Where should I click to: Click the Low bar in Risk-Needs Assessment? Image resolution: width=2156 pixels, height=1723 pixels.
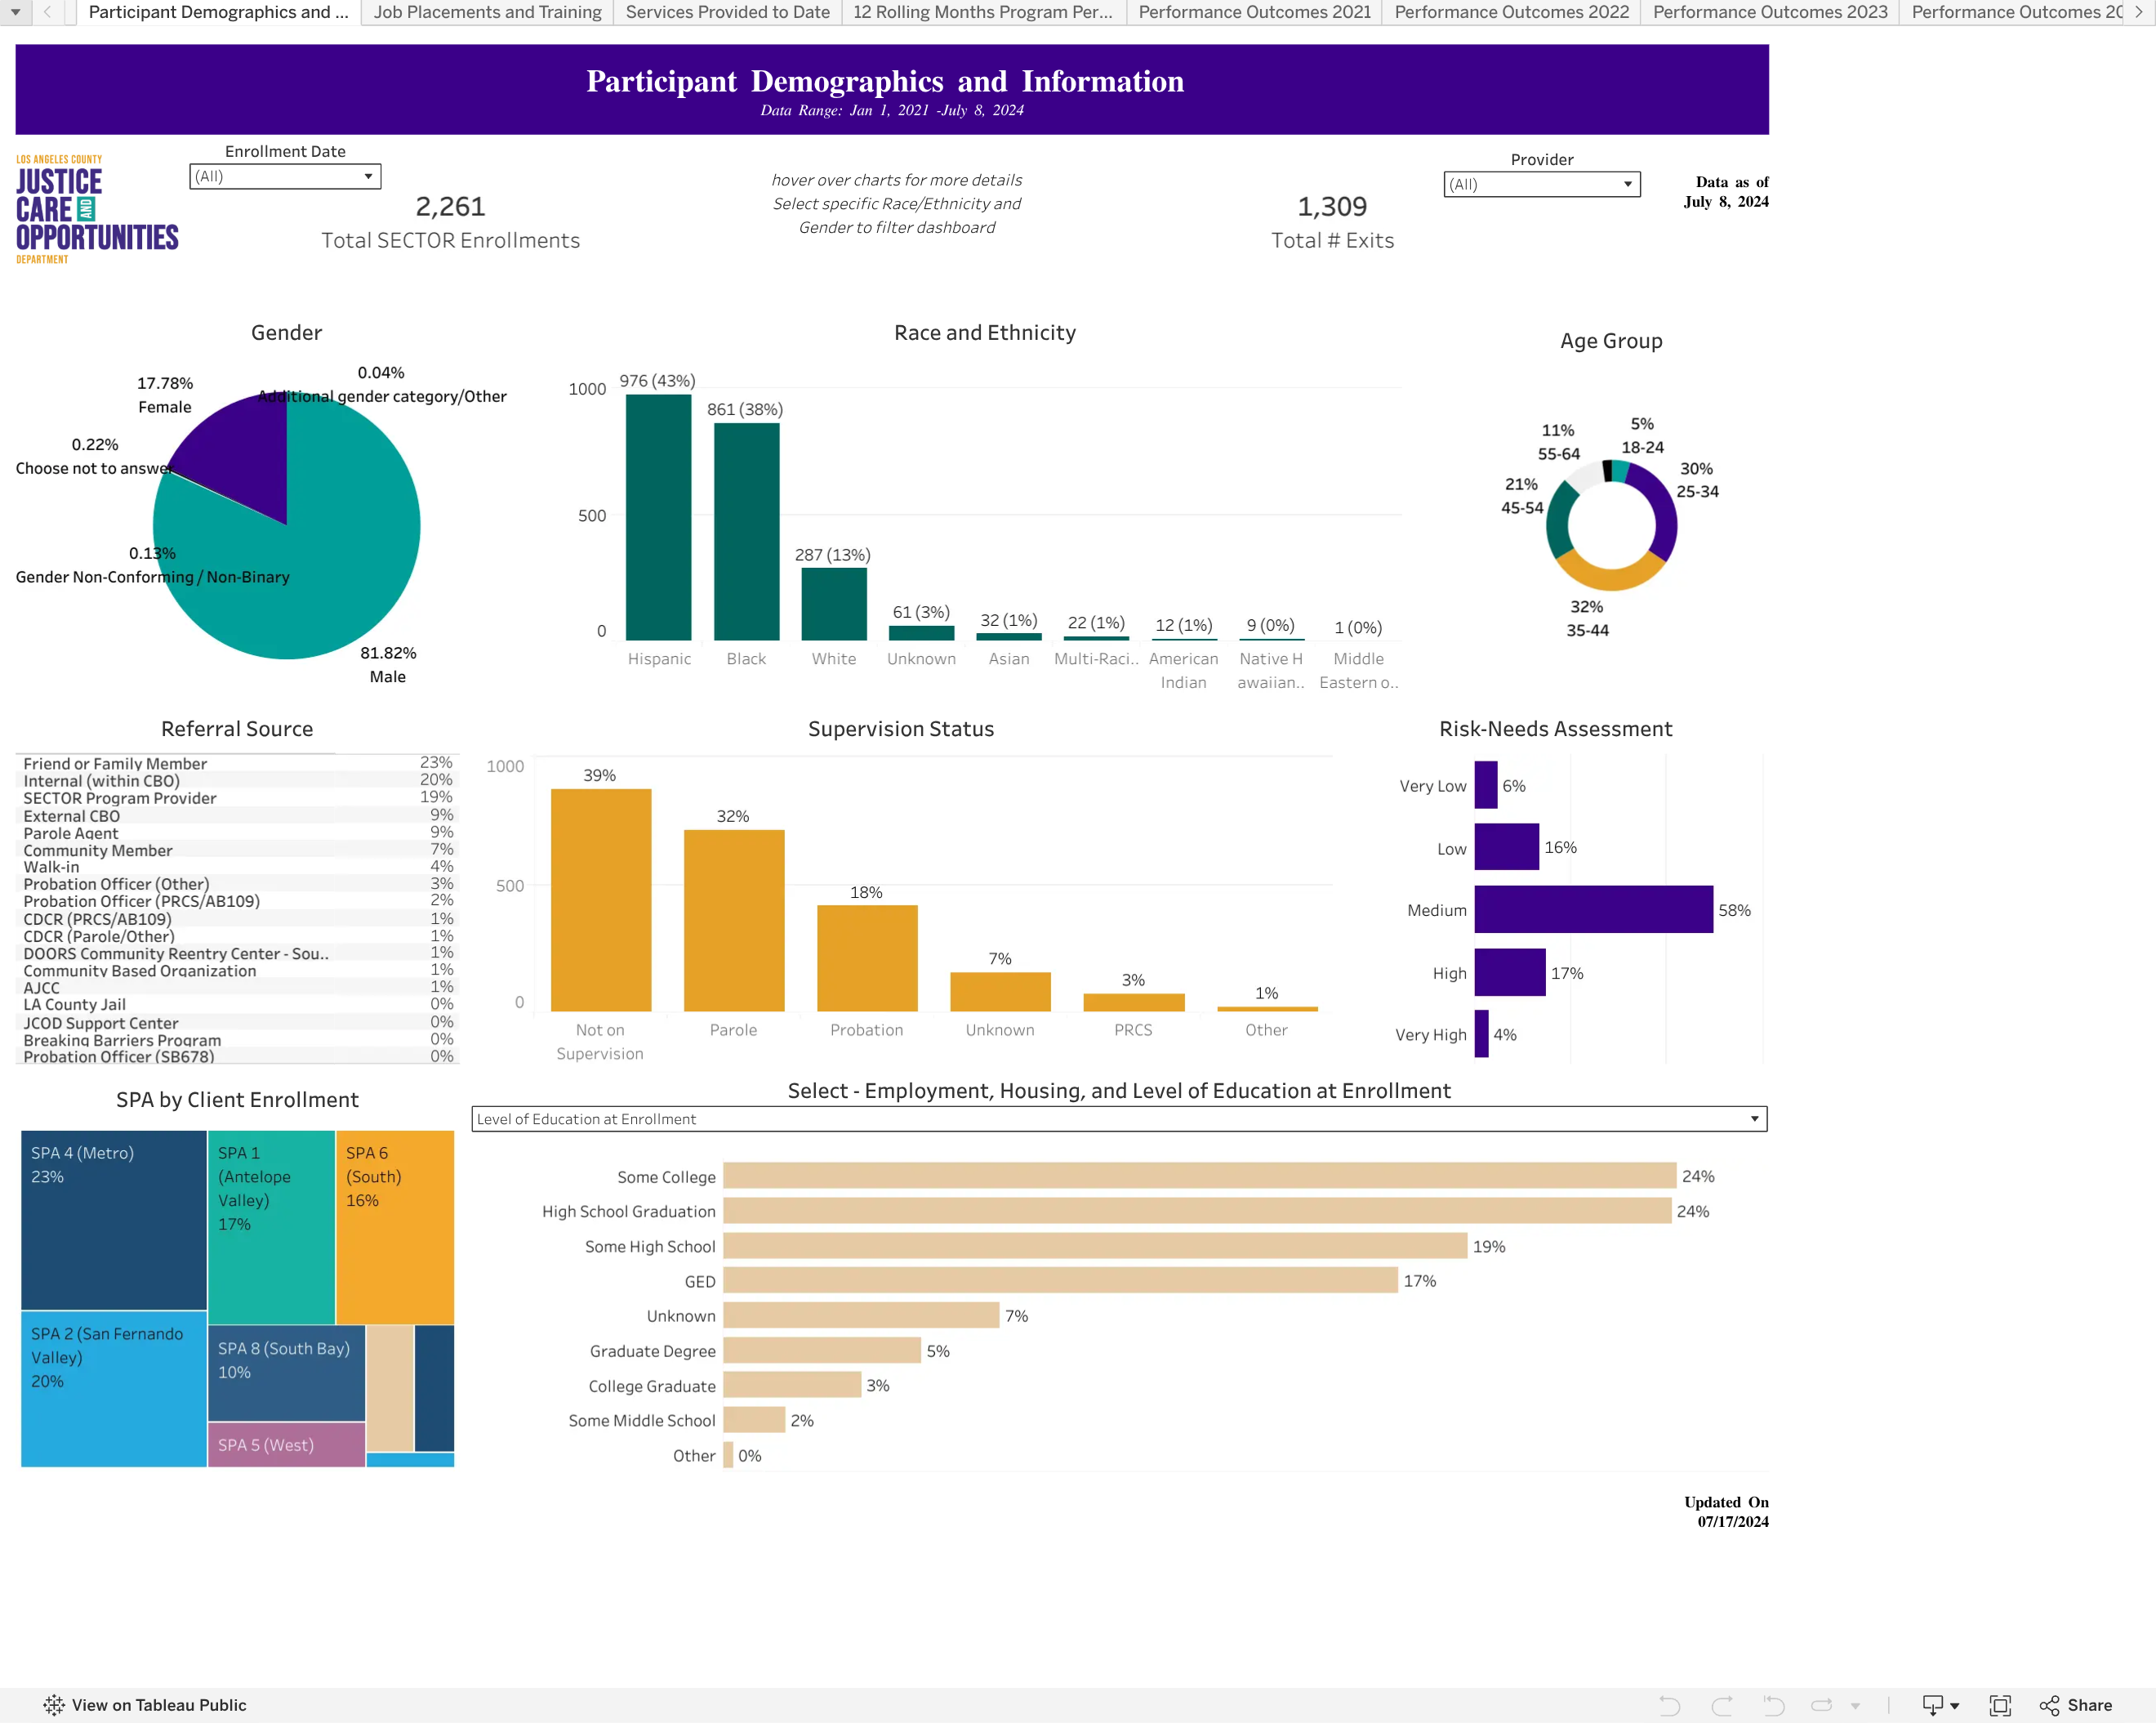1507,847
